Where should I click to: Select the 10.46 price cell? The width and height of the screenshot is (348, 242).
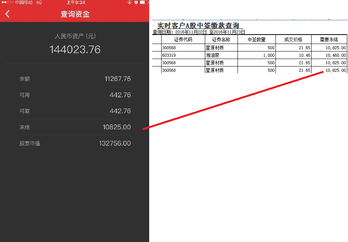294,55
